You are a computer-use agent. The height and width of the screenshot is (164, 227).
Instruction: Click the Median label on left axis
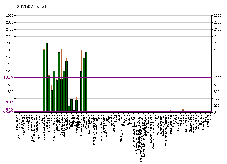(8, 112)
